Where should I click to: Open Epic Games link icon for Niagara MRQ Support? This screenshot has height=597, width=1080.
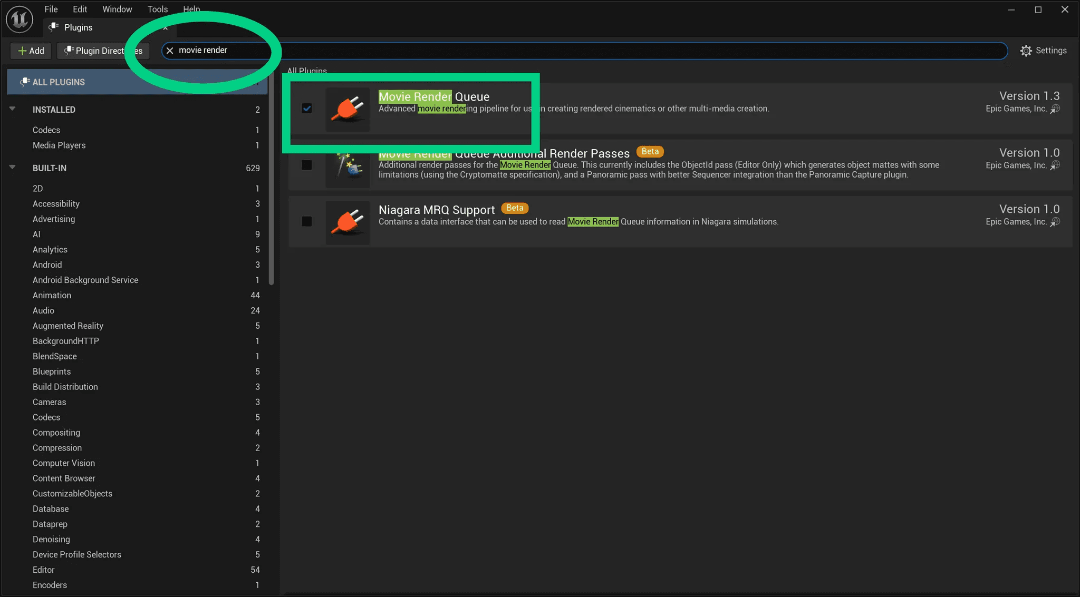tap(1055, 222)
